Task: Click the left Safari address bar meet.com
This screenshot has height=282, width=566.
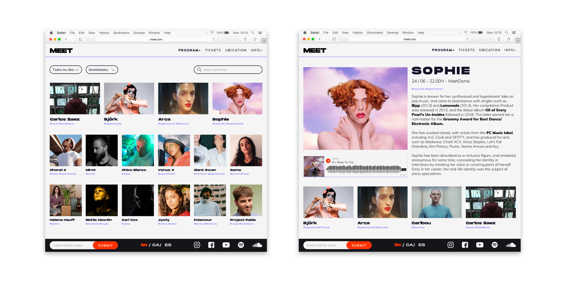Action: 156,39
